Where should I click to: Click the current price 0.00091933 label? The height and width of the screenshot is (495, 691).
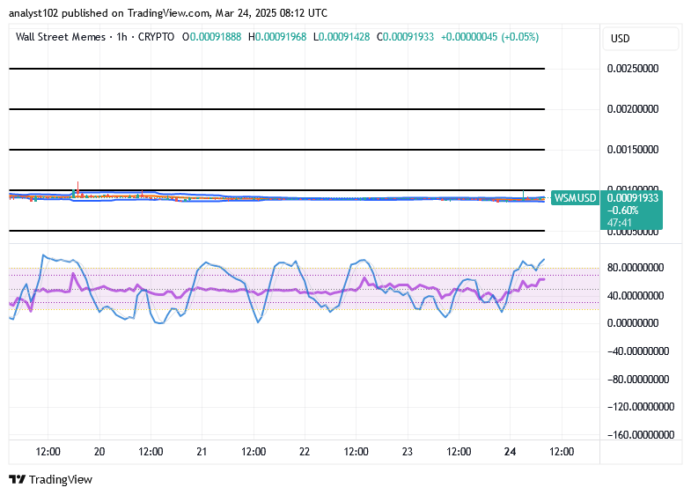pos(633,198)
